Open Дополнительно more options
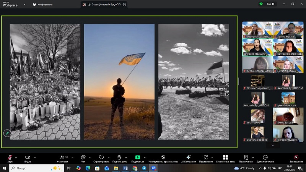The height and width of the screenshot is (172, 306). [x=265, y=157]
